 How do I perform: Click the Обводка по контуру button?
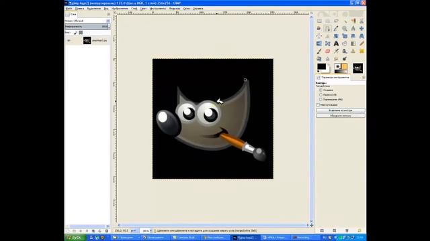(341, 116)
